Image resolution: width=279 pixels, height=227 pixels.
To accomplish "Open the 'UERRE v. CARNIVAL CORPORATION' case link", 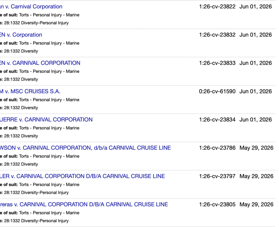I will click(x=46, y=120).
